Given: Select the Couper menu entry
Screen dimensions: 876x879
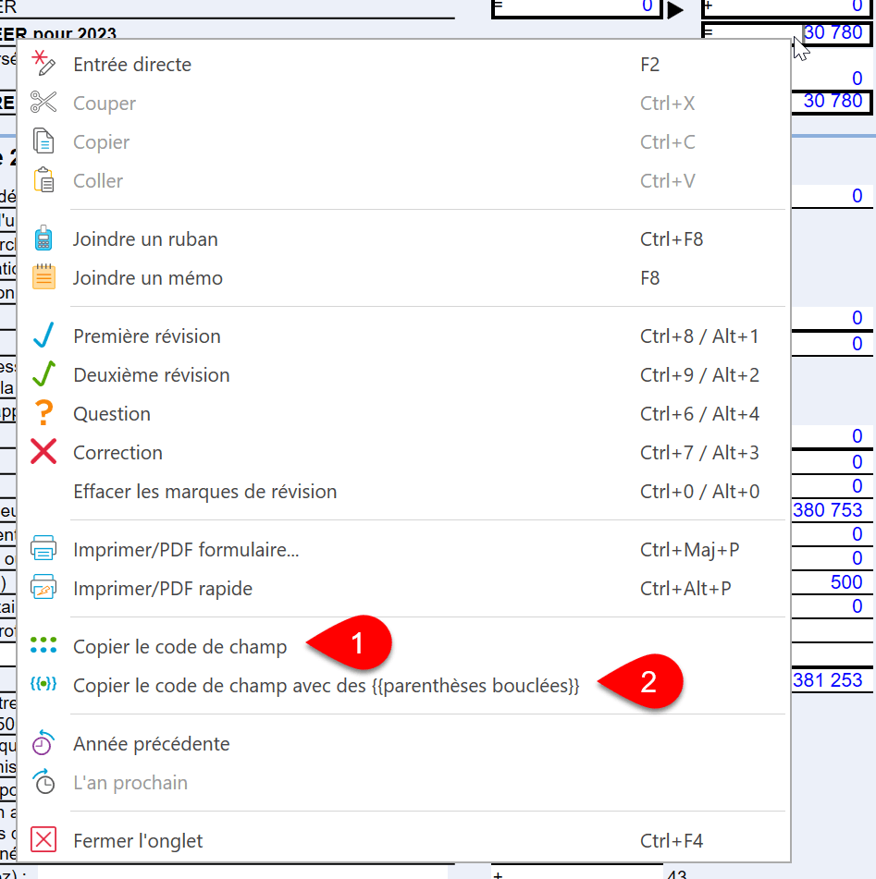Looking at the screenshot, I should 403,104.
